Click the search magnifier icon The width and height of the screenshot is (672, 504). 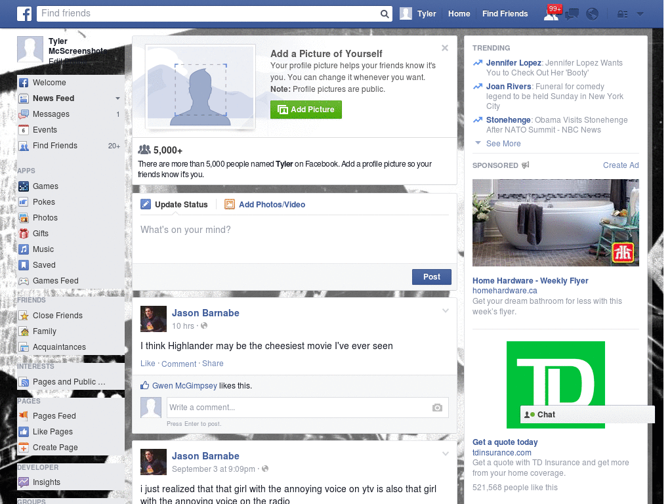[385, 14]
